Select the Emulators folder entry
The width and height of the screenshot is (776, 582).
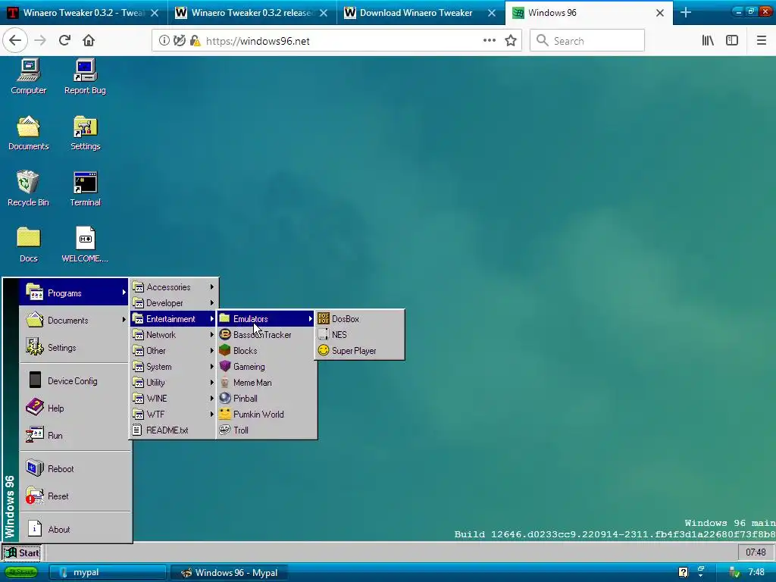click(x=266, y=319)
